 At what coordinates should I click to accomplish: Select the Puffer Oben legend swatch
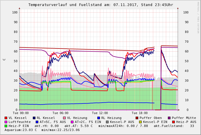137,118
